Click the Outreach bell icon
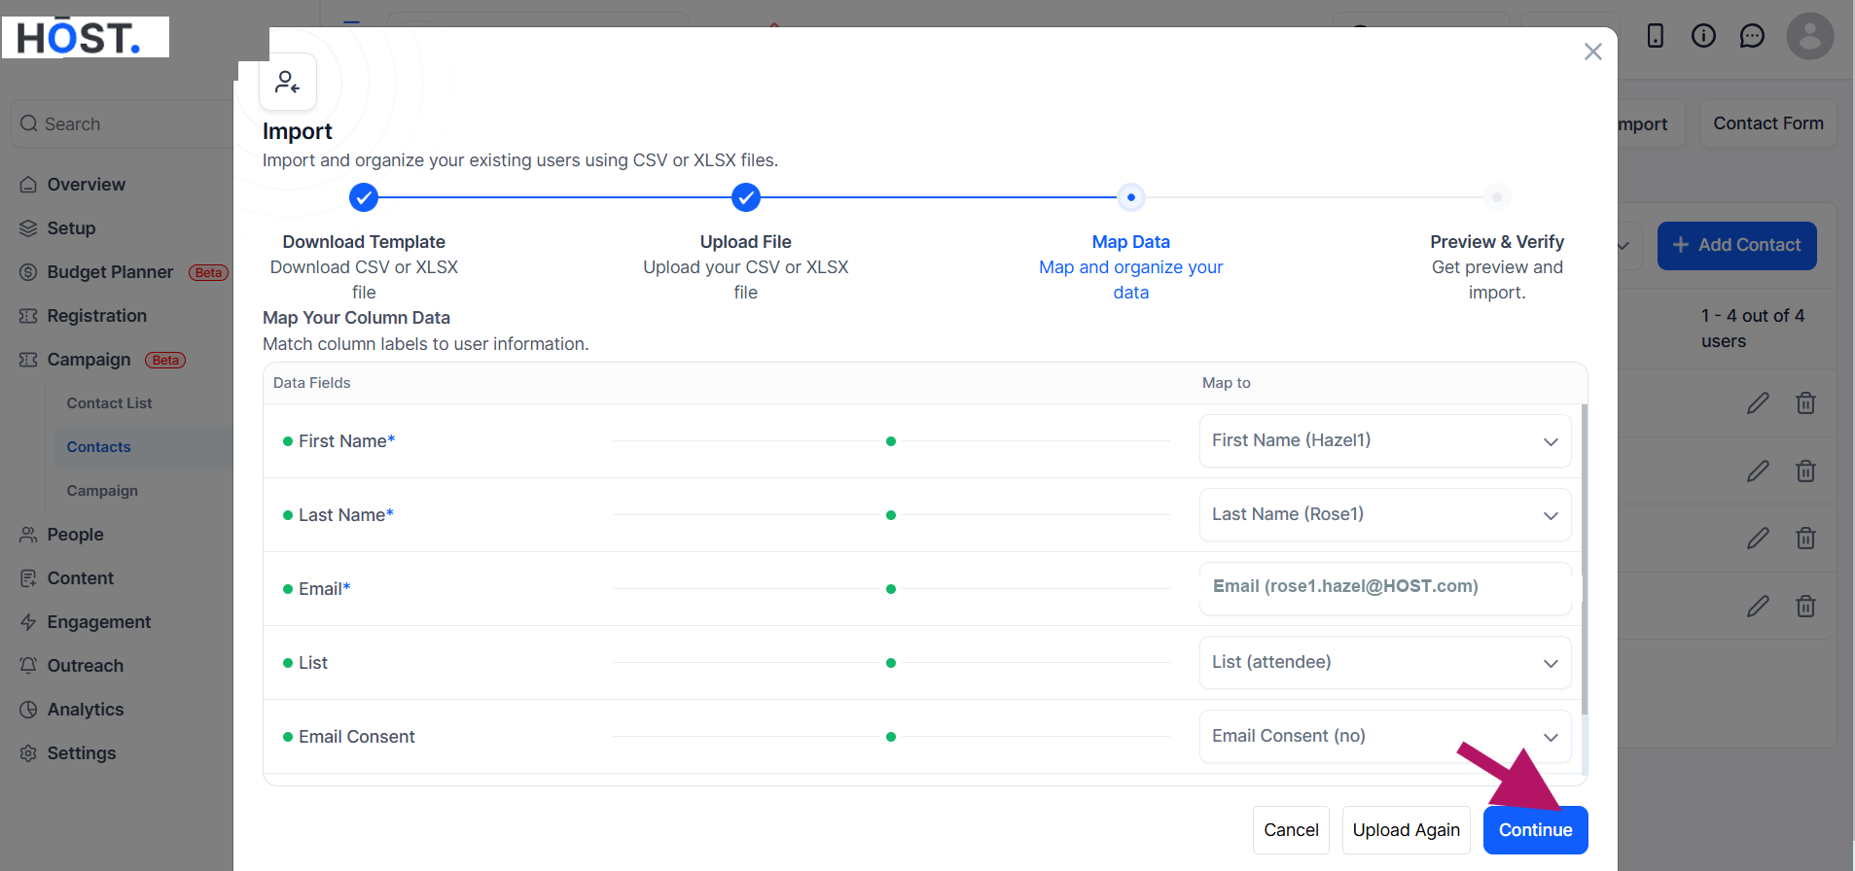1855x871 pixels. click(x=28, y=666)
